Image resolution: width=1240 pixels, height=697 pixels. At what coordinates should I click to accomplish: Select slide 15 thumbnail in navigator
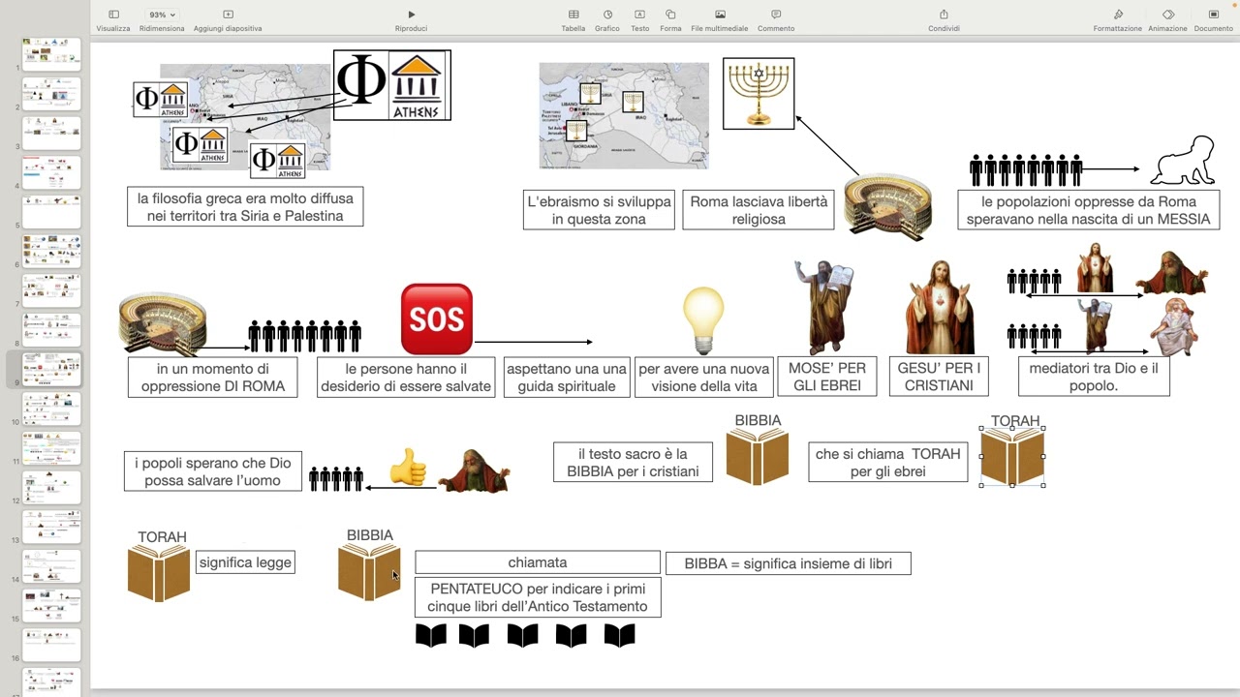pyautogui.click(x=51, y=605)
